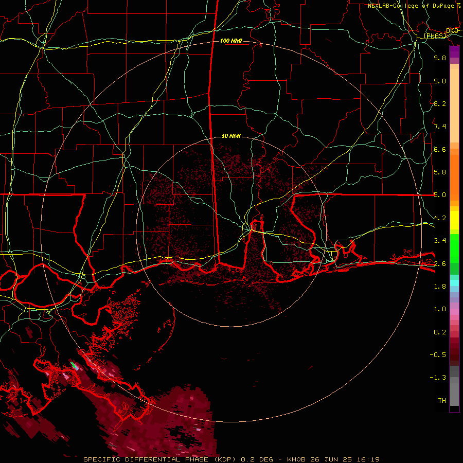
Task: Click the 5.0 value on color scale
Action: [x=440, y=195]
